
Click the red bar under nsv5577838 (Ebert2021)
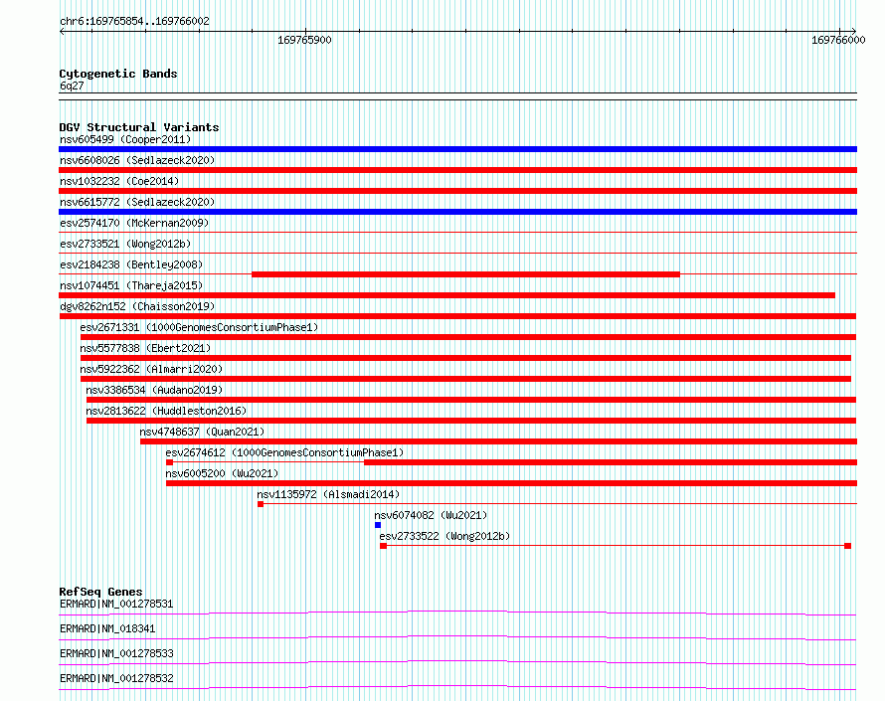click(x=465, y=358)
